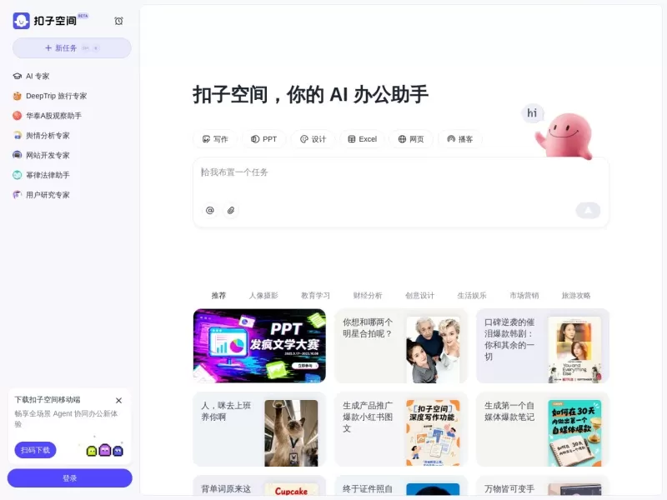Click the 登录 login button

point(70,477)
